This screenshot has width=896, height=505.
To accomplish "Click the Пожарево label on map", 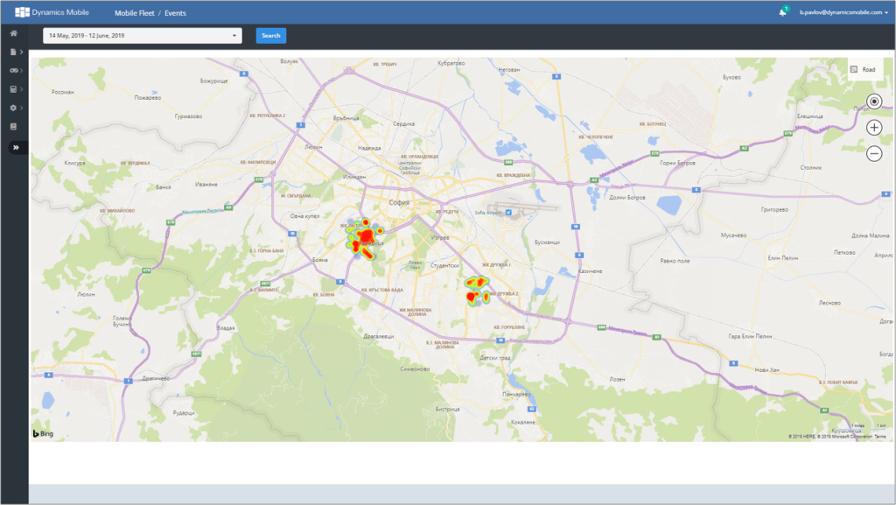I will point(147,98).
